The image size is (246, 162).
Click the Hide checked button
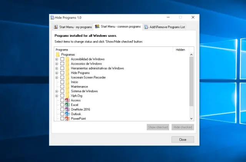click(183, 127)
